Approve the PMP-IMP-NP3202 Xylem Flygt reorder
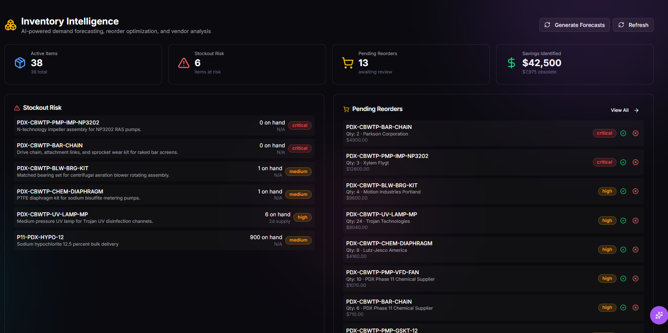 (x=623, y=162)
